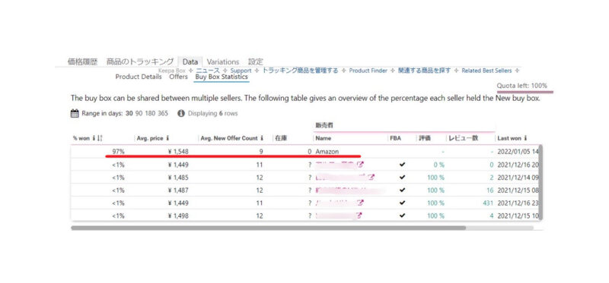Click the info icon next to Last won
The height and width of the screenshot is (283, 609).
click(x=525, y=138)
